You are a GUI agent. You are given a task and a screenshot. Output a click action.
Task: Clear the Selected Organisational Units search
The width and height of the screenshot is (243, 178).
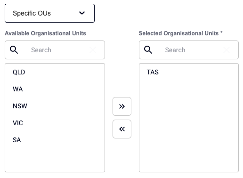tap(227, 50)
